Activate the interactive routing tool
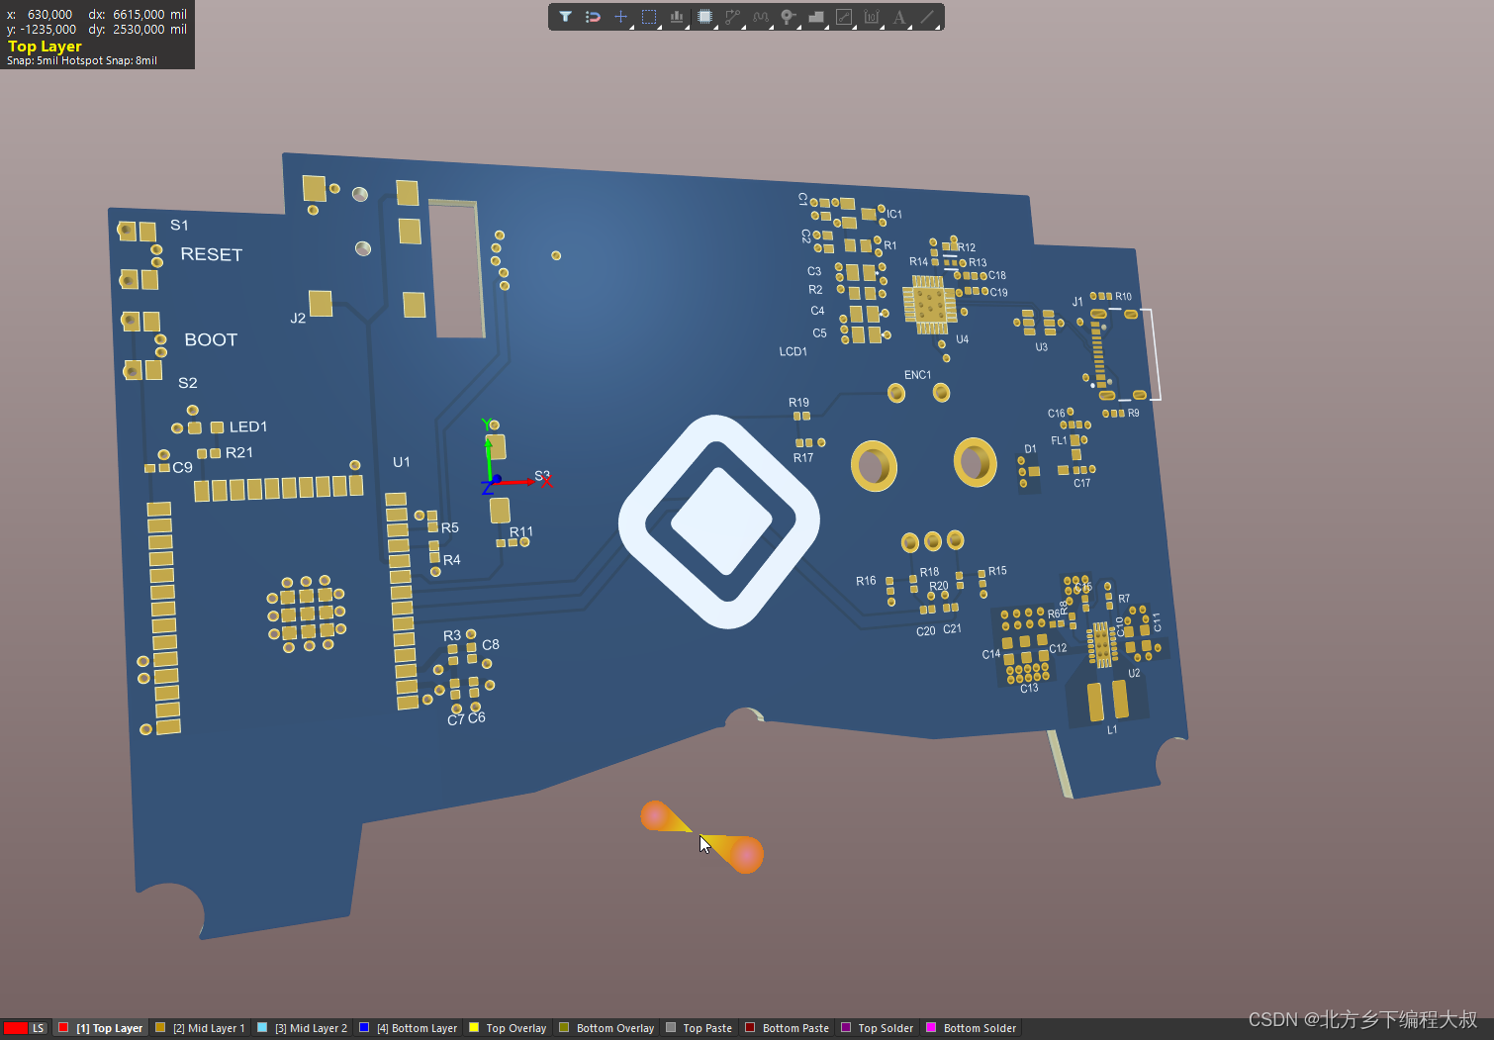1494x1040 pixels. pyautogui.click(x=732, y=17)
